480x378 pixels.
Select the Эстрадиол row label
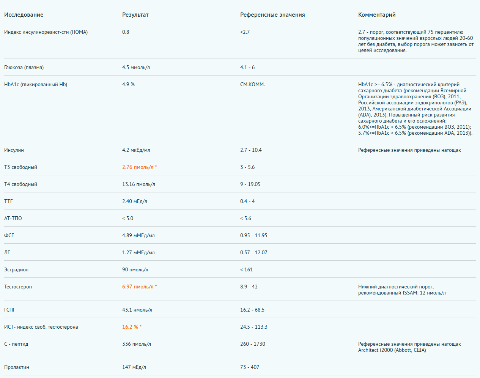point(16,270)
